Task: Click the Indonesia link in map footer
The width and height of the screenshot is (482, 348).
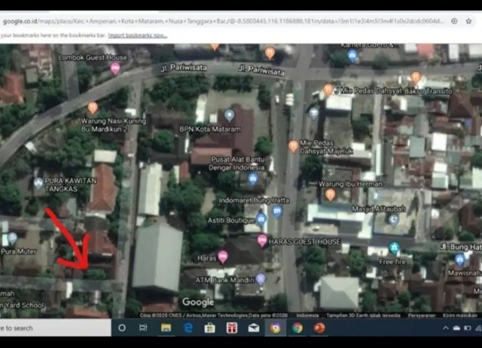Action: pos(307,315)
